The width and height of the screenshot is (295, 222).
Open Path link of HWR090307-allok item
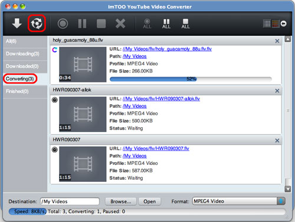(135, 106)
